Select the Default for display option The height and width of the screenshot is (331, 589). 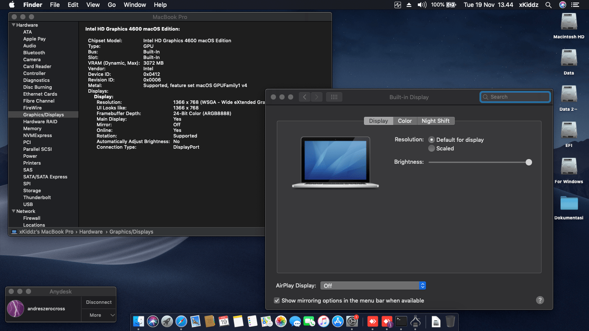(432, 140)
